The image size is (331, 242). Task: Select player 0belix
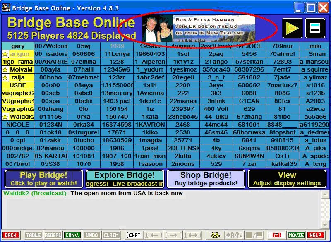[84, 101]
